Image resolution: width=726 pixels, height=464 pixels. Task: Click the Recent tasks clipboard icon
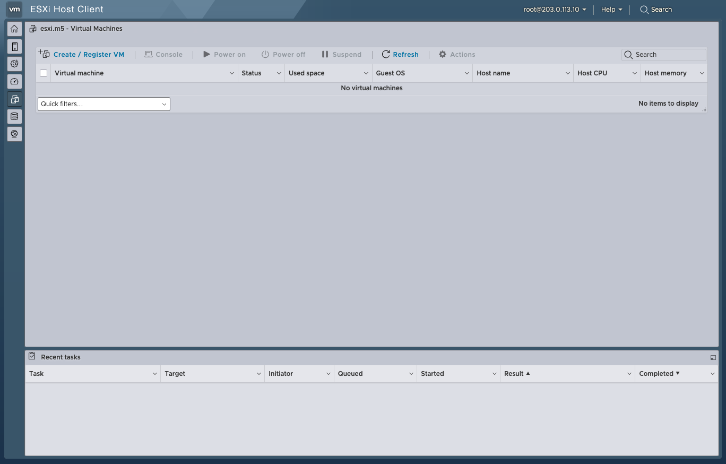click(32, 356)
